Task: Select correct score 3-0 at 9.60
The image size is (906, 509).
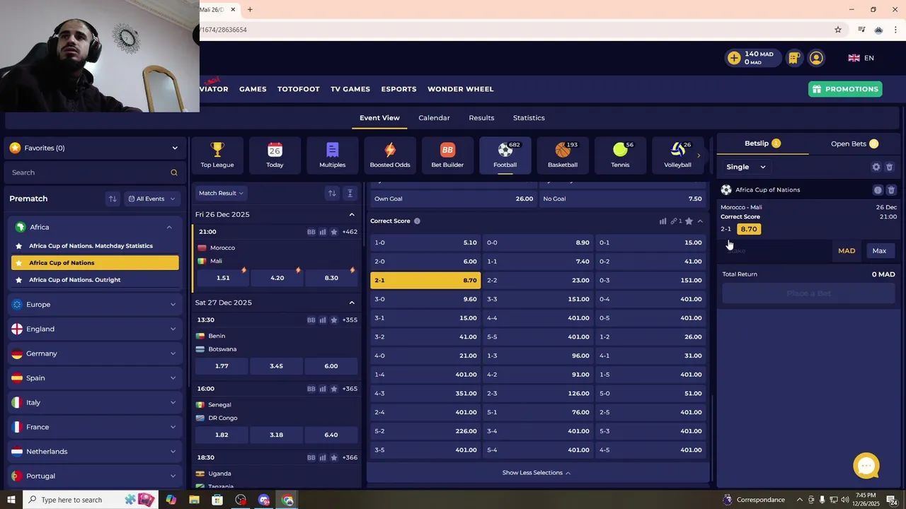Action: pyautogui.click(x=425, y=299)
